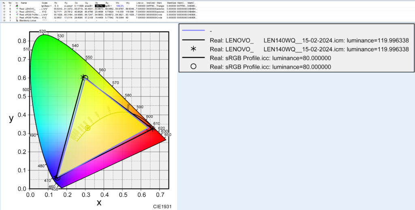The image size is (415, 210).
Task: Select the highlighted 99.7% cell
Action: (x=100, y=6)
